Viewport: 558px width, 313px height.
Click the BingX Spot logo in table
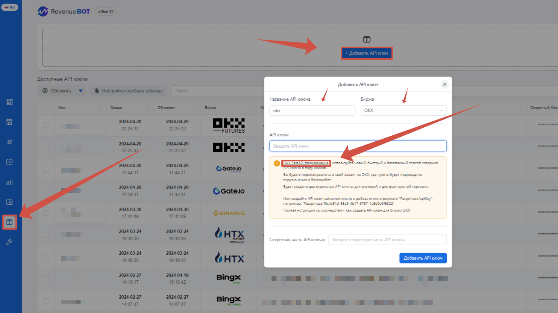[x=229, y=278]
